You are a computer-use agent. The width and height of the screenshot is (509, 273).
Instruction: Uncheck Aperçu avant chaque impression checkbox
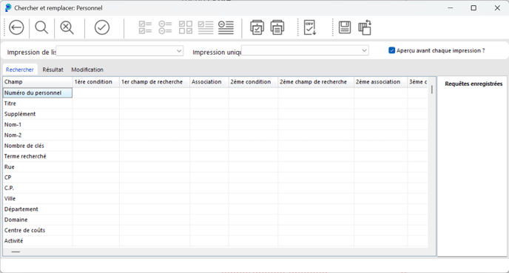click(x=392, y=50)
